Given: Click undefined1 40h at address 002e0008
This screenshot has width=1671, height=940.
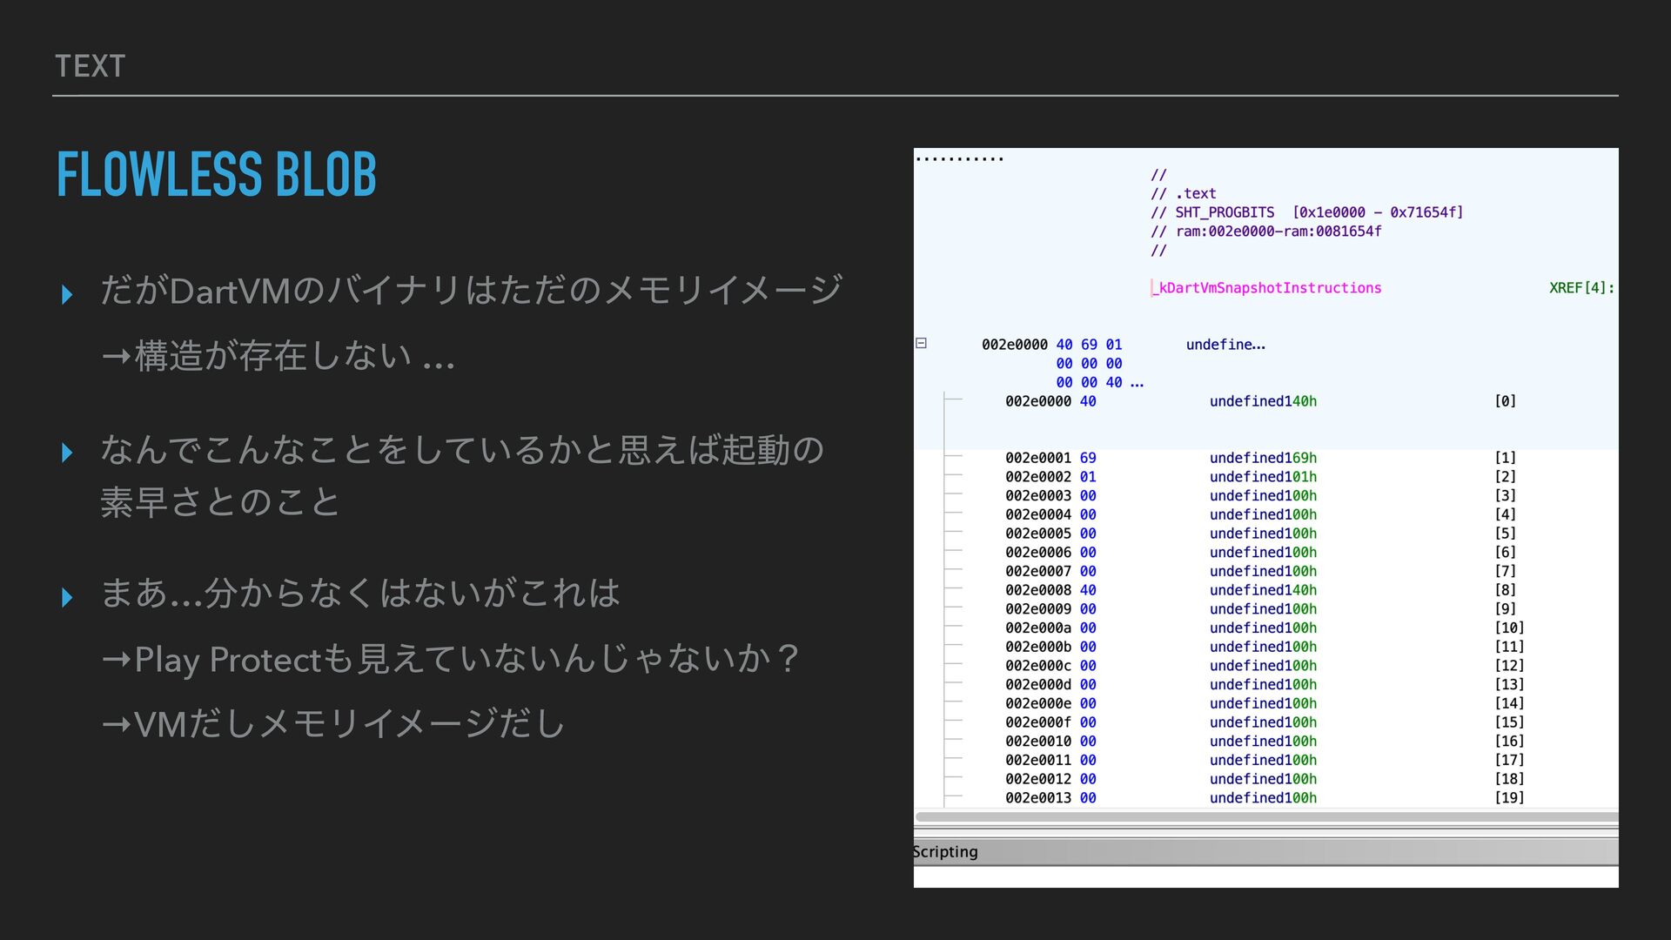Looking at the screenshot, I should pos(1263,590).
